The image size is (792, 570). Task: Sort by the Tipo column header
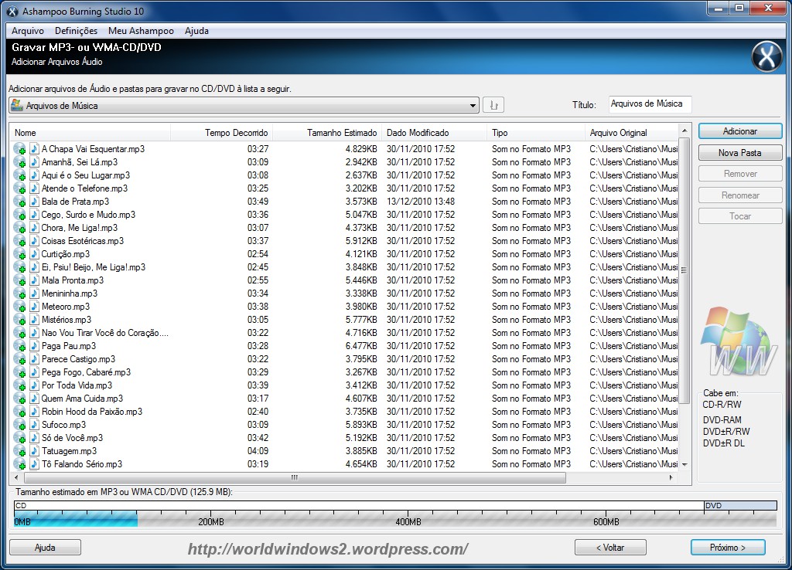tap(535, 133)
